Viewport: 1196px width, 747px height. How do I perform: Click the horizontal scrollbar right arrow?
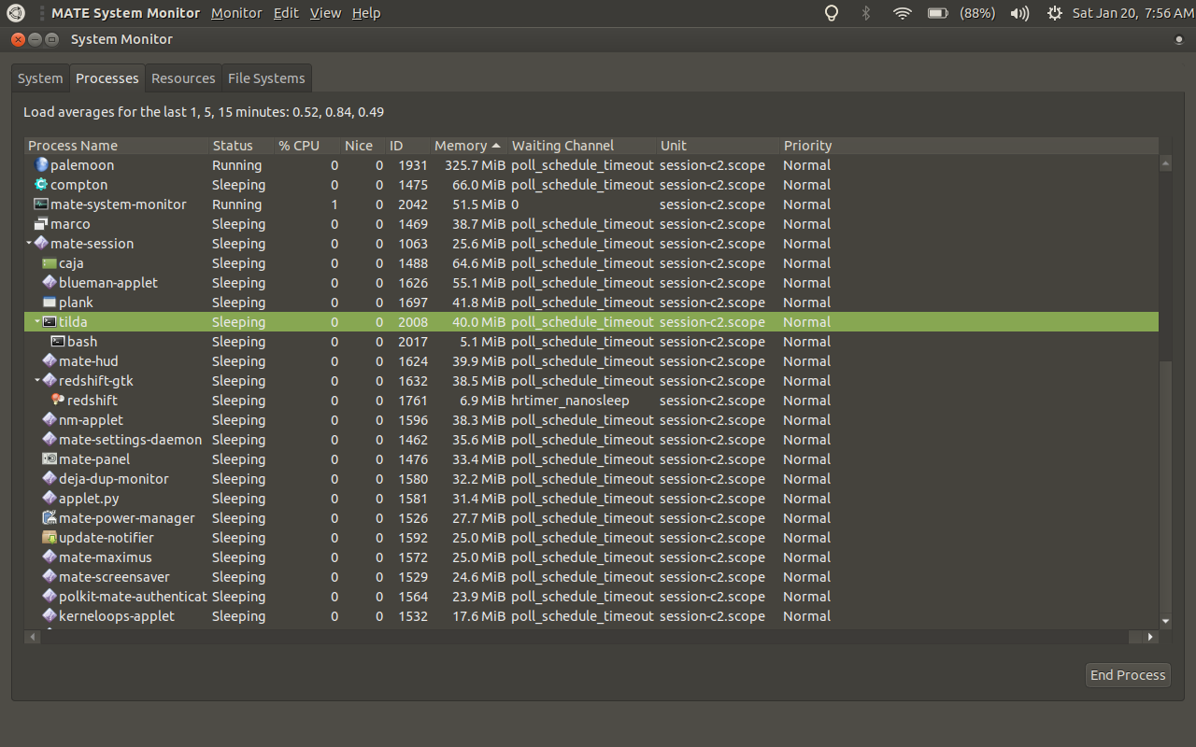[x=1151, y=637]
